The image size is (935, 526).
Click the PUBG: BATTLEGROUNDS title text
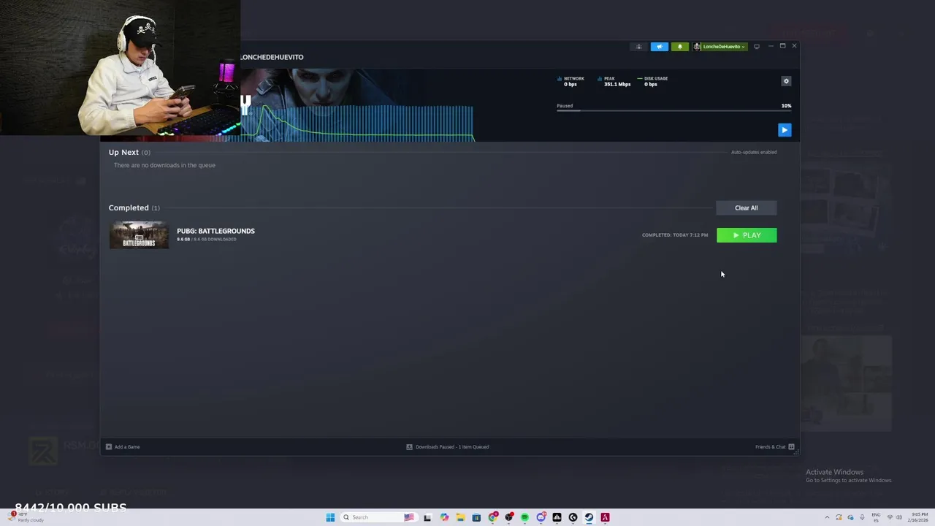click(215, 231)
